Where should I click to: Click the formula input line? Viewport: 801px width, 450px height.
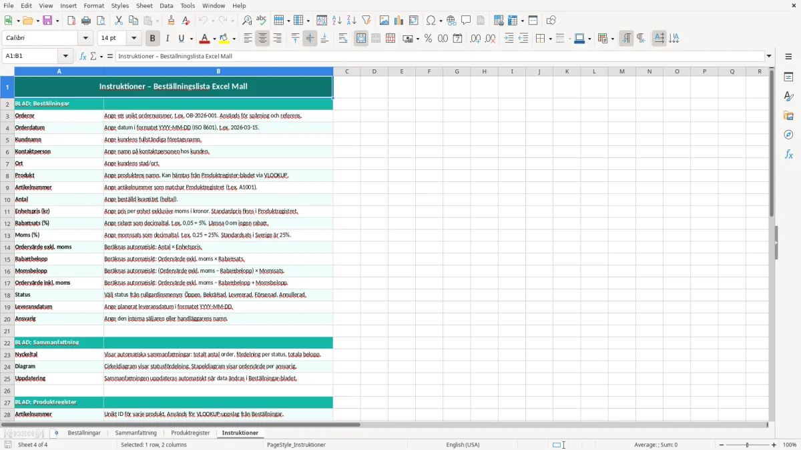point(440,57)
